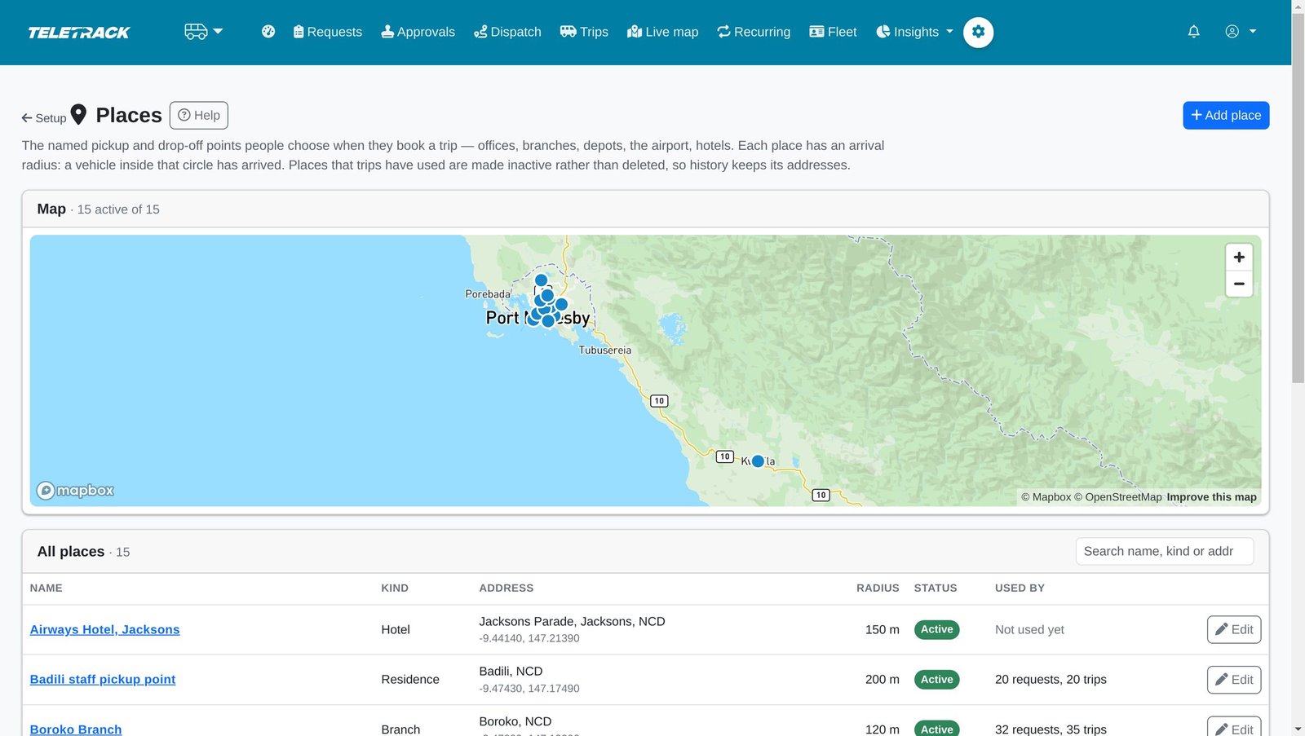Zoom in on the map
The image size is (1305, 736).
click(1239, 257)
